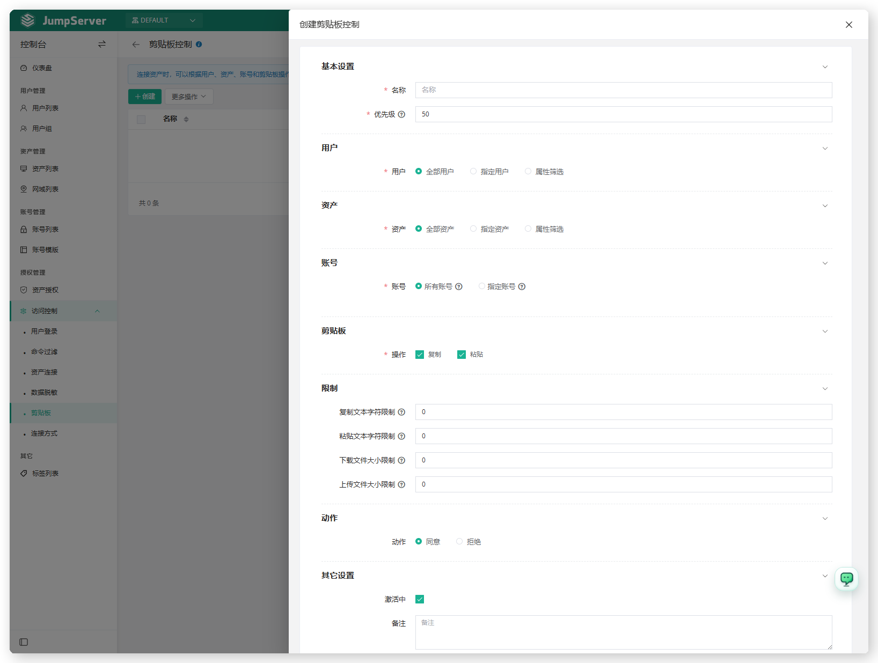The width and height of the screenshot is (878, 663).
Task: Click the info icon next to 剪贴板控制 title
Action: (199, 45)
